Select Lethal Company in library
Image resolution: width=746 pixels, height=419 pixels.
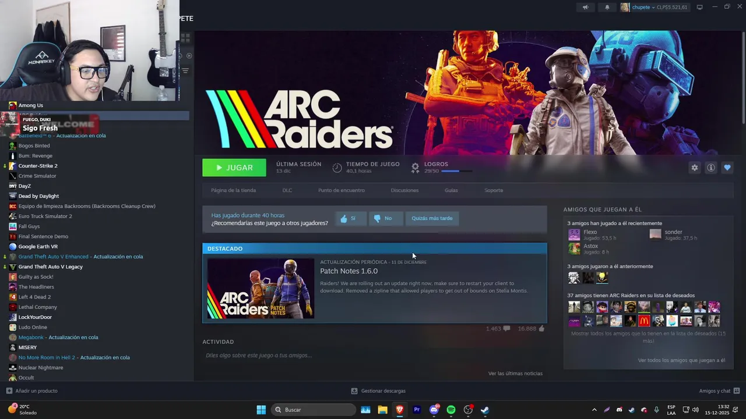(38, 307)
